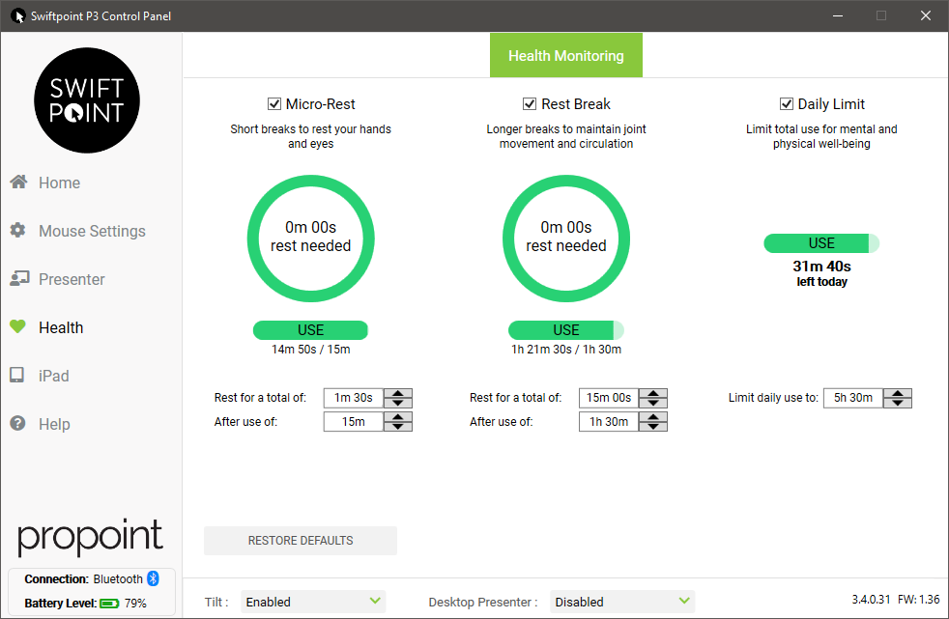The height and width of the screenshot is (619, 949).
Task: Open the Desktop Presenter dropdown
Action: (x=622, y=602)
